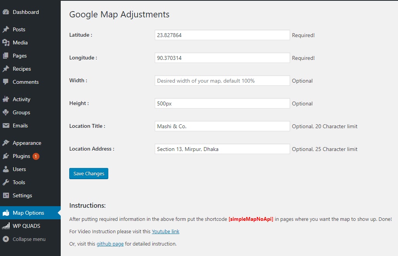This screenshot has height=256, width=398.
Task: Click the Location Address : label
Action: [x=92, y=149]
